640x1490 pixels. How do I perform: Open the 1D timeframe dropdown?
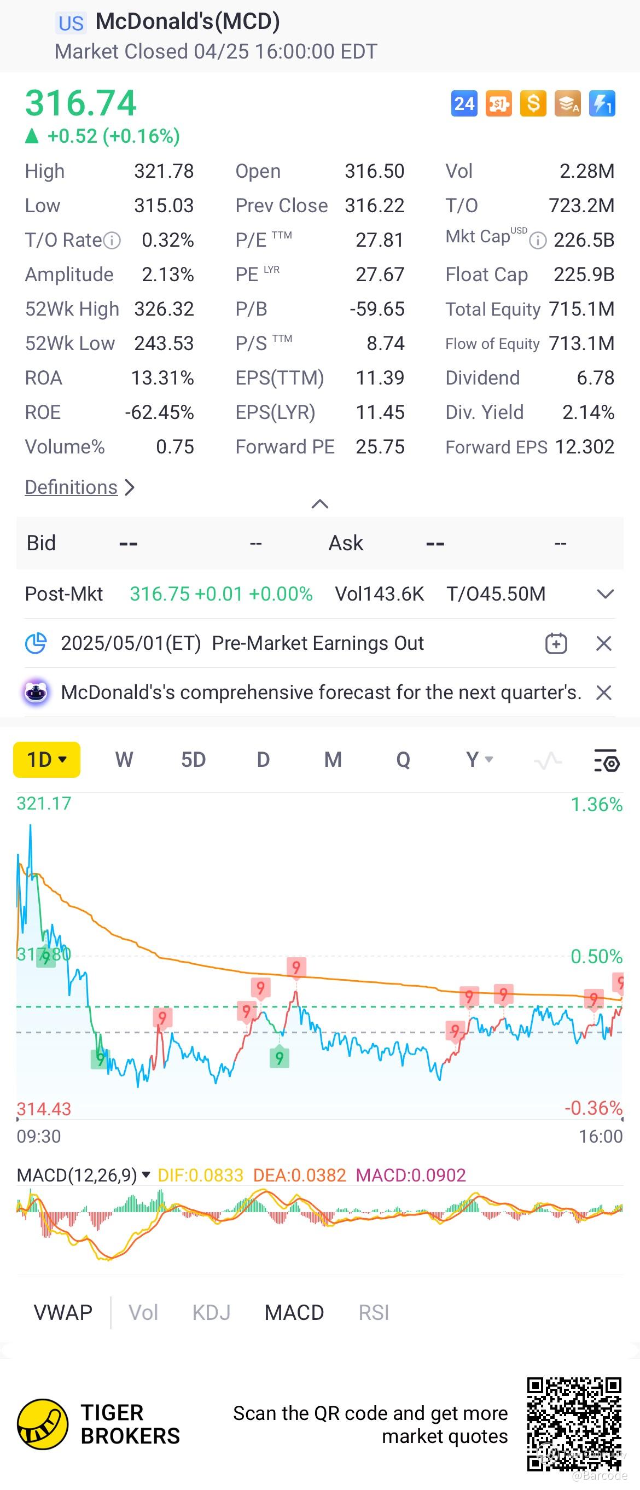tap(47, 759)
